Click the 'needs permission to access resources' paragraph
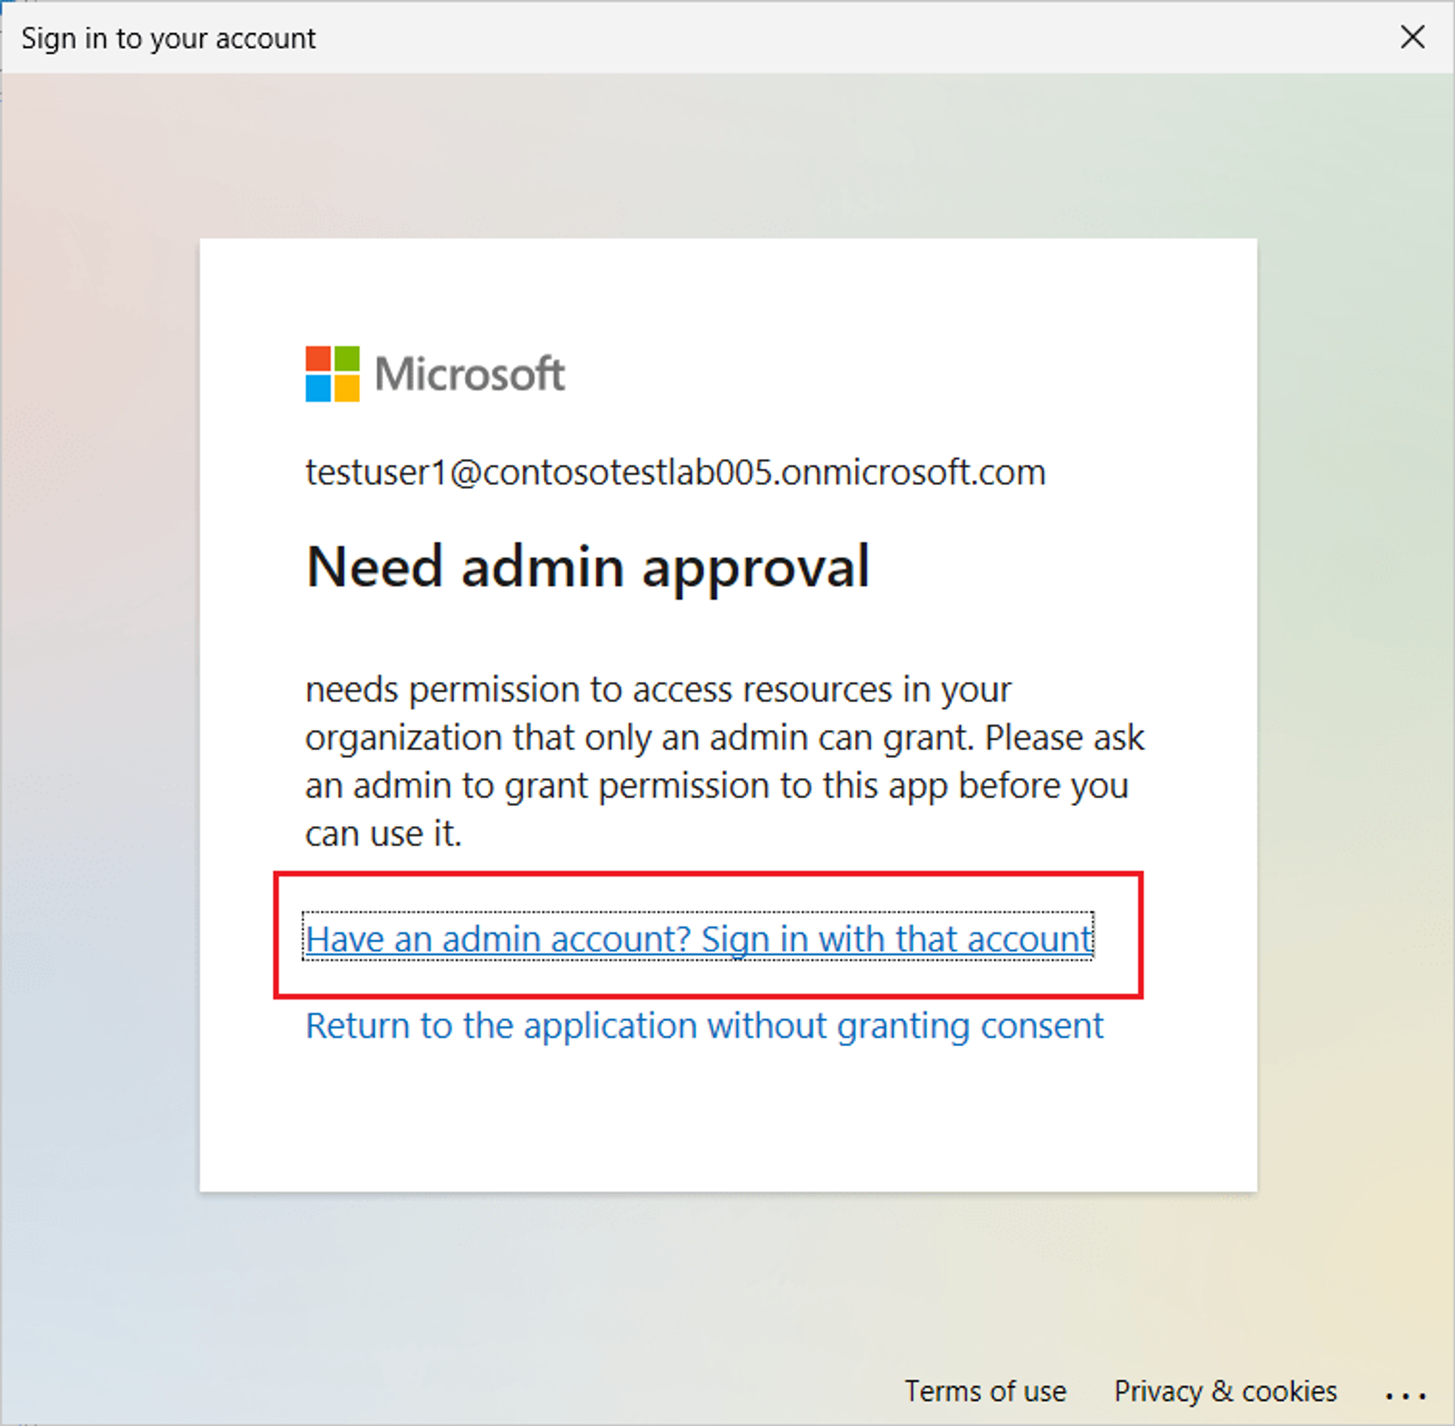 (724, 761)
